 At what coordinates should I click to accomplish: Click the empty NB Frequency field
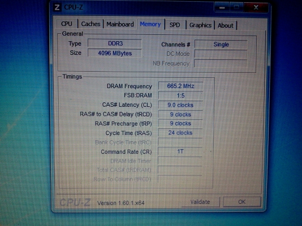click(221, 63)
